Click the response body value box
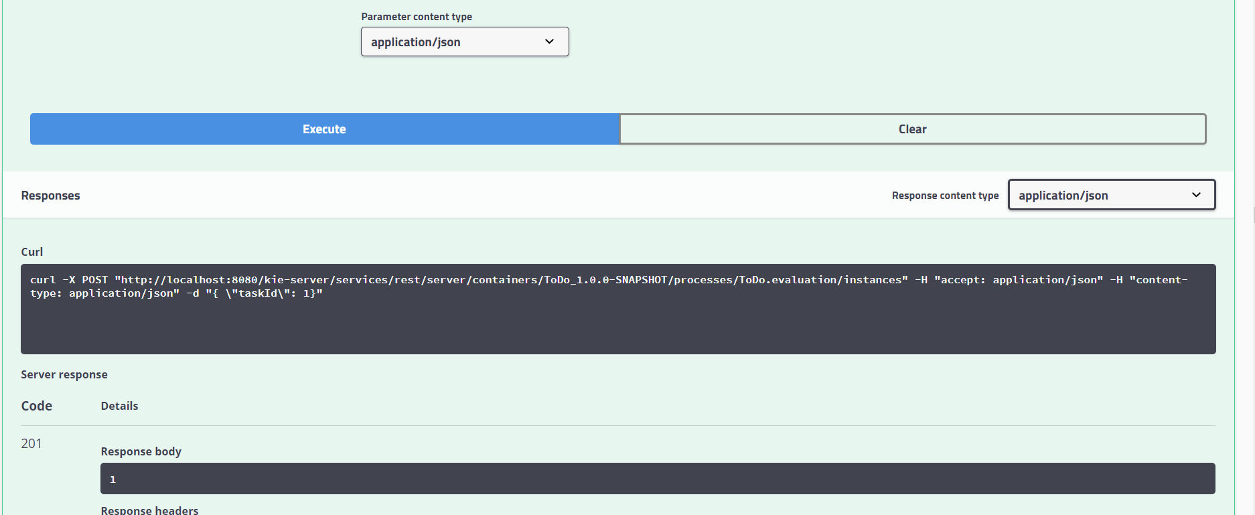The image size is (1255, 515). [x=658, y=479]
